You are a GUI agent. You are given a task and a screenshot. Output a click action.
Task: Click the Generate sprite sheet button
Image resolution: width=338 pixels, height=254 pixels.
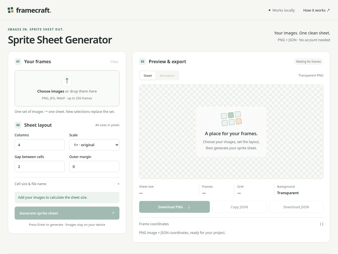[67, 213]
